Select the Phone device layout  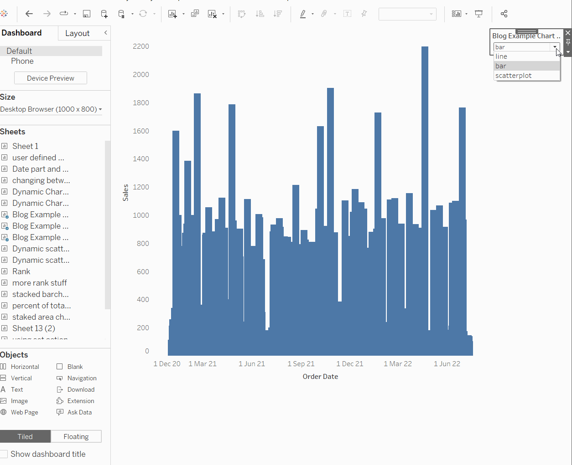pyautogui.click(x=22, y=61)
